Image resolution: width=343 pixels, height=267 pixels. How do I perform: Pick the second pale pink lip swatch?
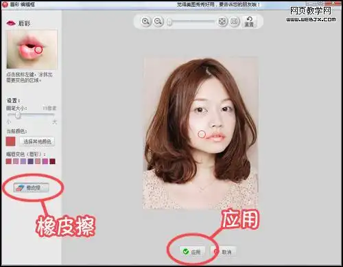click(x=16, y=161)
